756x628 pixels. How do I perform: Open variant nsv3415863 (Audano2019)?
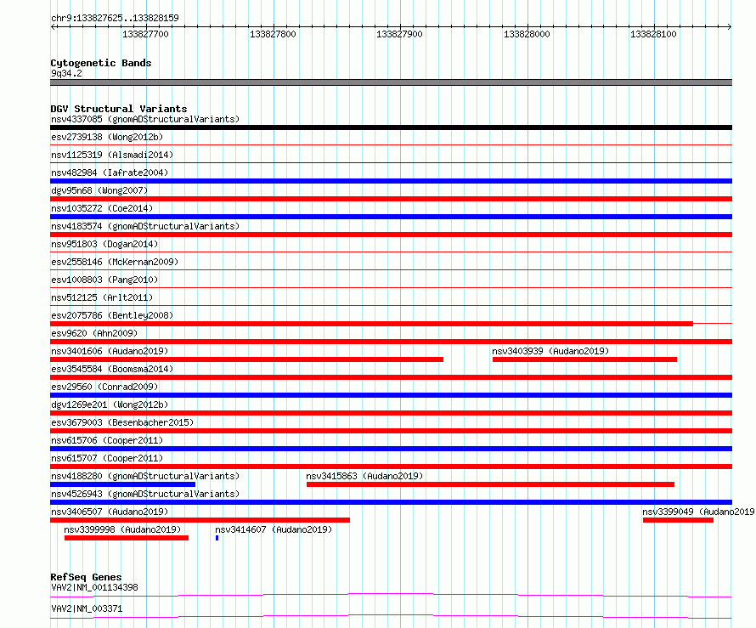coord(364,476)
